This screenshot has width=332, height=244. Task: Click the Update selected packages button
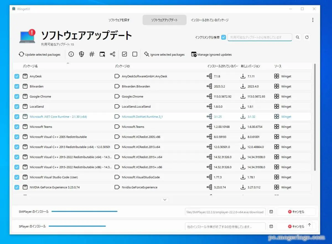coord(40,54)
